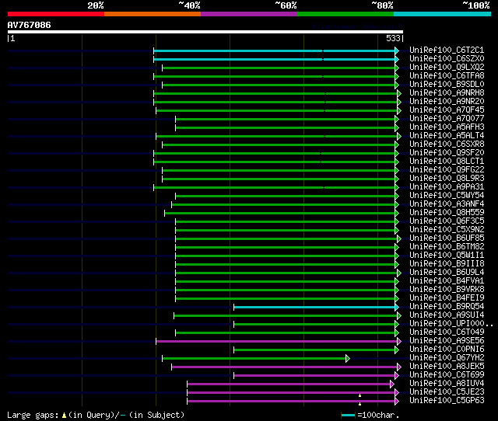
Task: Click the UniRef100_Q9SF20 label
Action: [x=447, y=153]
